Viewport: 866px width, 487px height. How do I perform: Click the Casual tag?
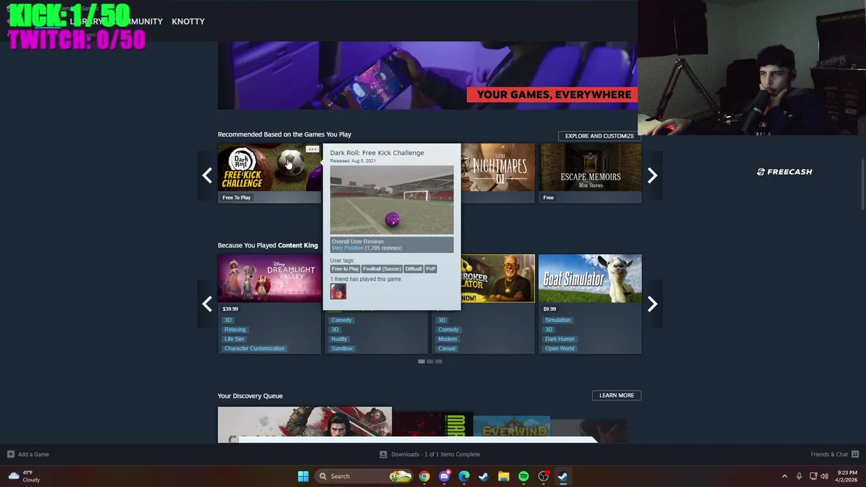tap(447, 348)
